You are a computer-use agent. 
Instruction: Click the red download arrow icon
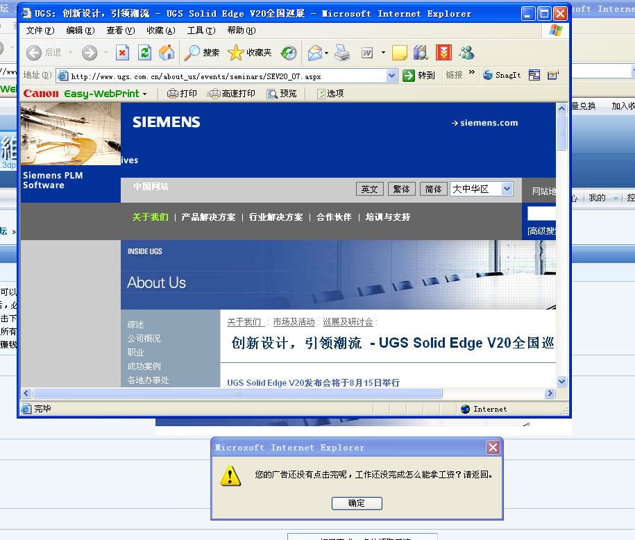(443, 53)
